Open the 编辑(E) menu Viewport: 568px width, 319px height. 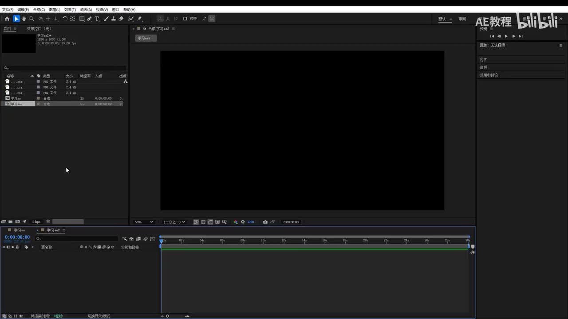tap(23, 9)
